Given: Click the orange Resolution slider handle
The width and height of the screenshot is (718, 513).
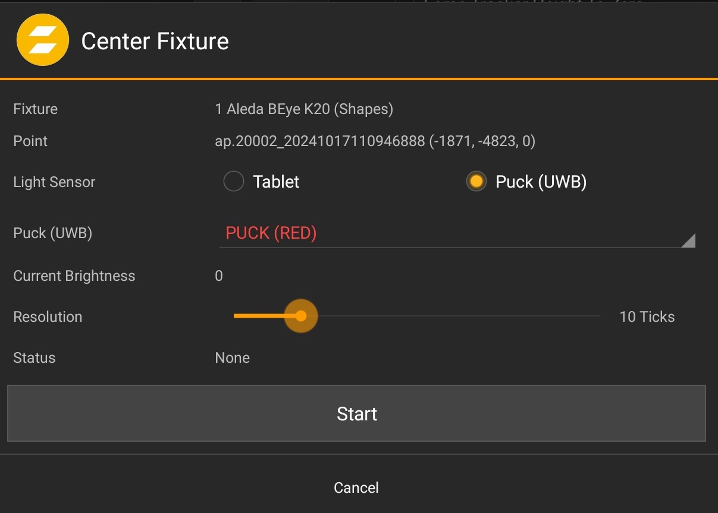Looking at the screenshot, I should 301,316.
